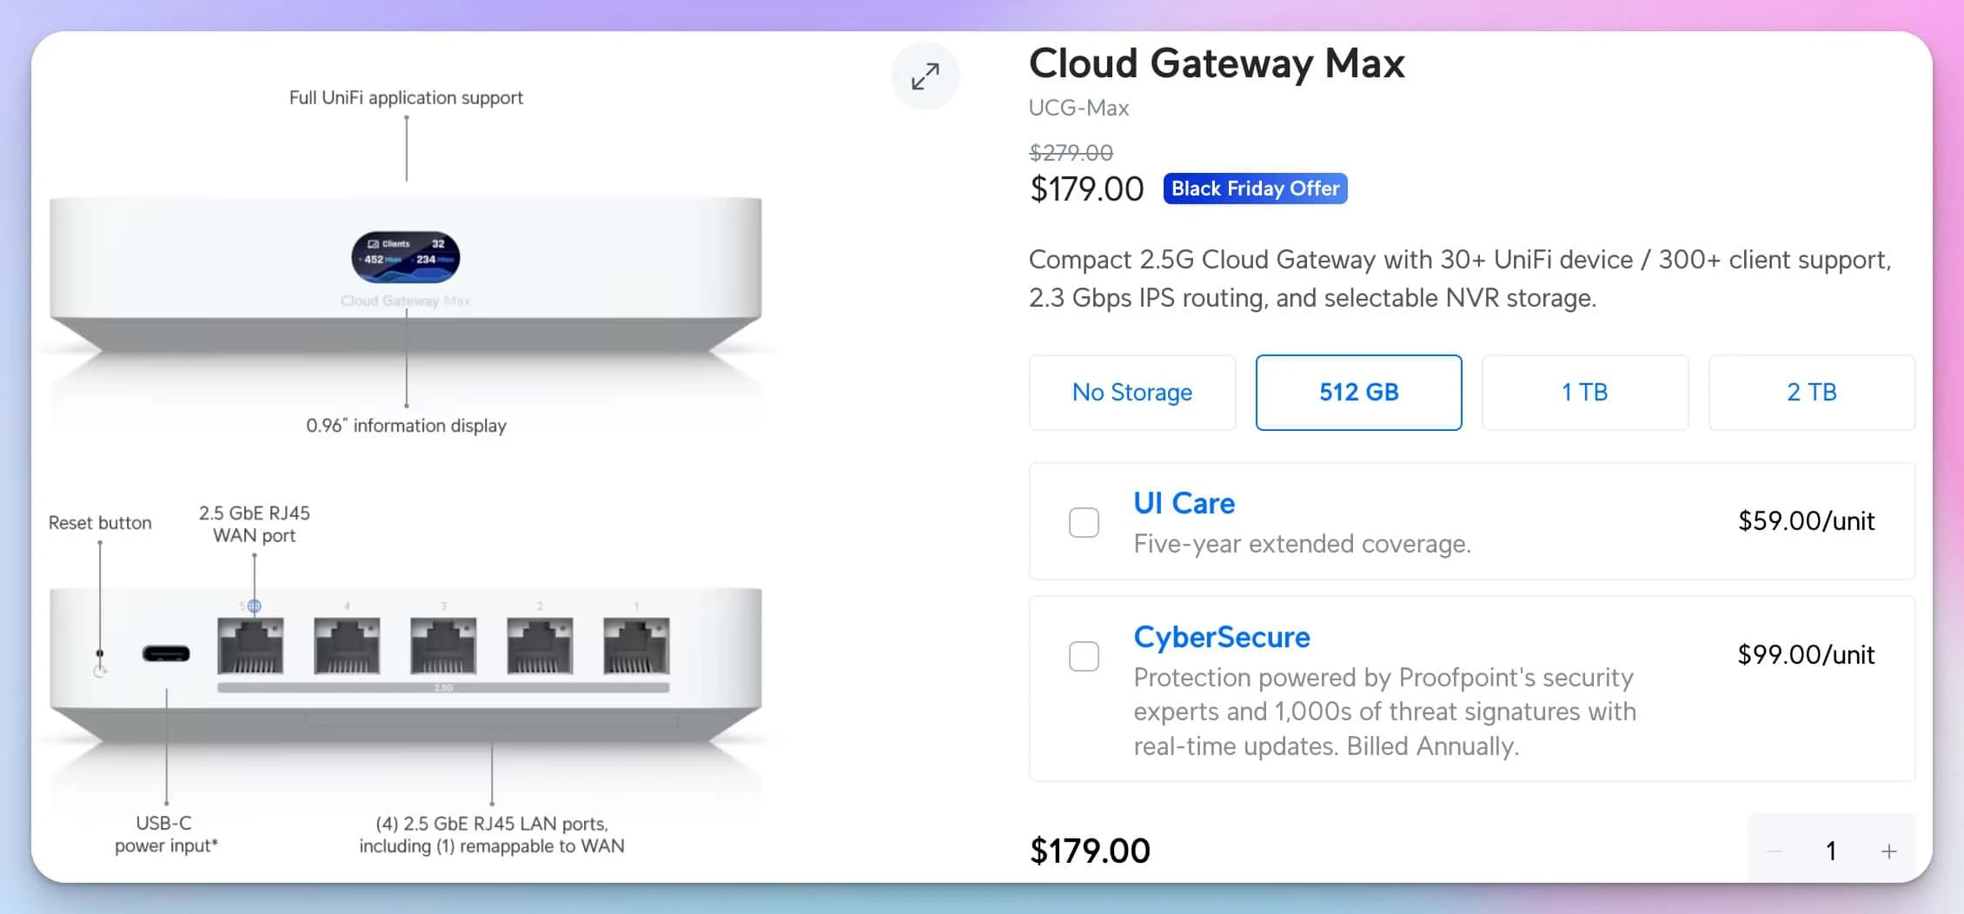Switch to the 512 GB storage selection
Image resolution: width=1964 pixels, height=914 pixels.
[1358, 393]
